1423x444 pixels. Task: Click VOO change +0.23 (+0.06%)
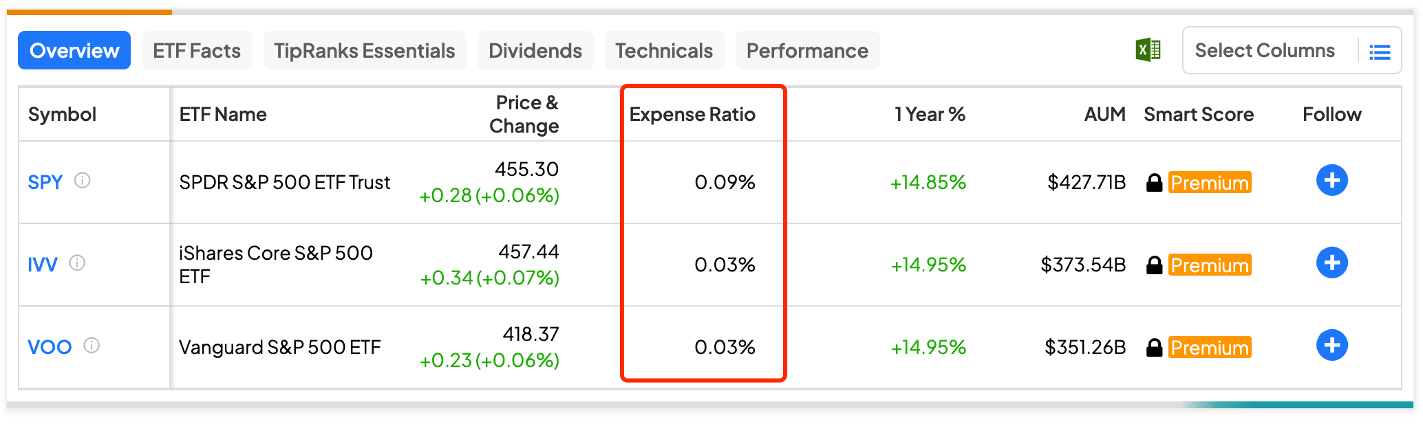click(489, 360)
